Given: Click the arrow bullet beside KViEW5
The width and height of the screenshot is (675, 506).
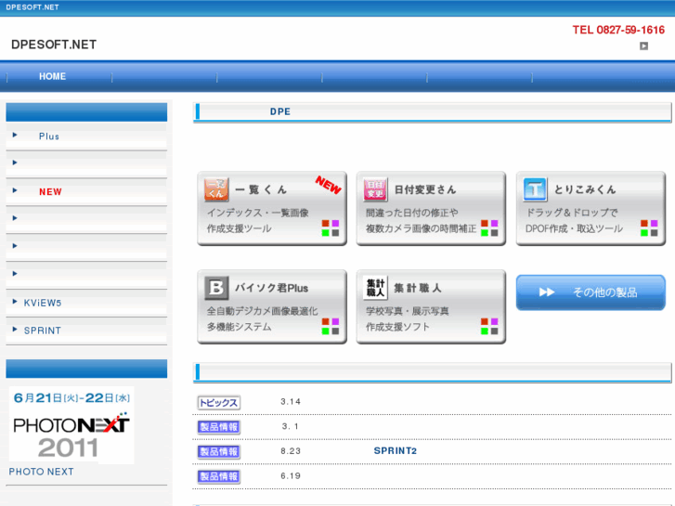Looking at the screenshot, I should pyautogui.click(x=15, y=302).
